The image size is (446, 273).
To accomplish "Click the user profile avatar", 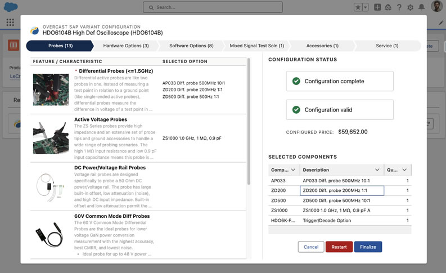I will click(436, 6).
